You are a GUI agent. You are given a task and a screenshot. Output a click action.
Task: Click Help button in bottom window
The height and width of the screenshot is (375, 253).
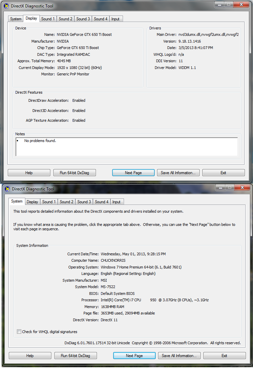(x=30, y=356)
